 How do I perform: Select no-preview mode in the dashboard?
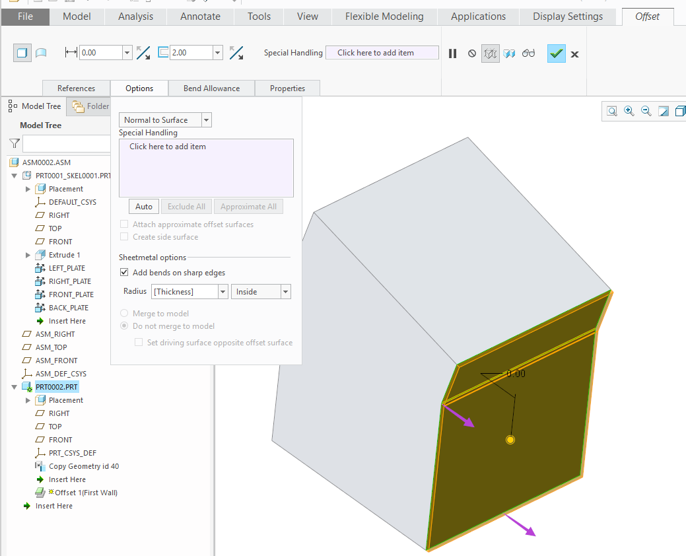[471, 53]
